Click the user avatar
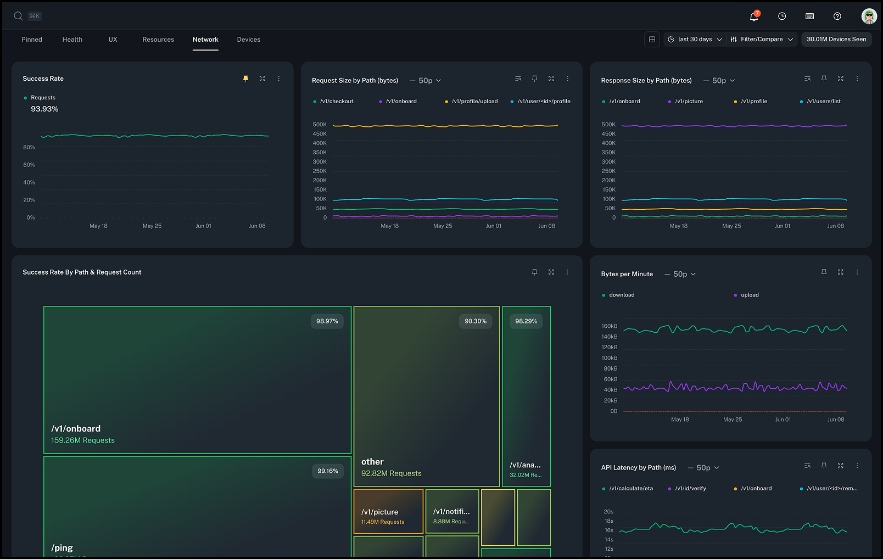Viewport: 883px width, 559px height. click(869, 16)
